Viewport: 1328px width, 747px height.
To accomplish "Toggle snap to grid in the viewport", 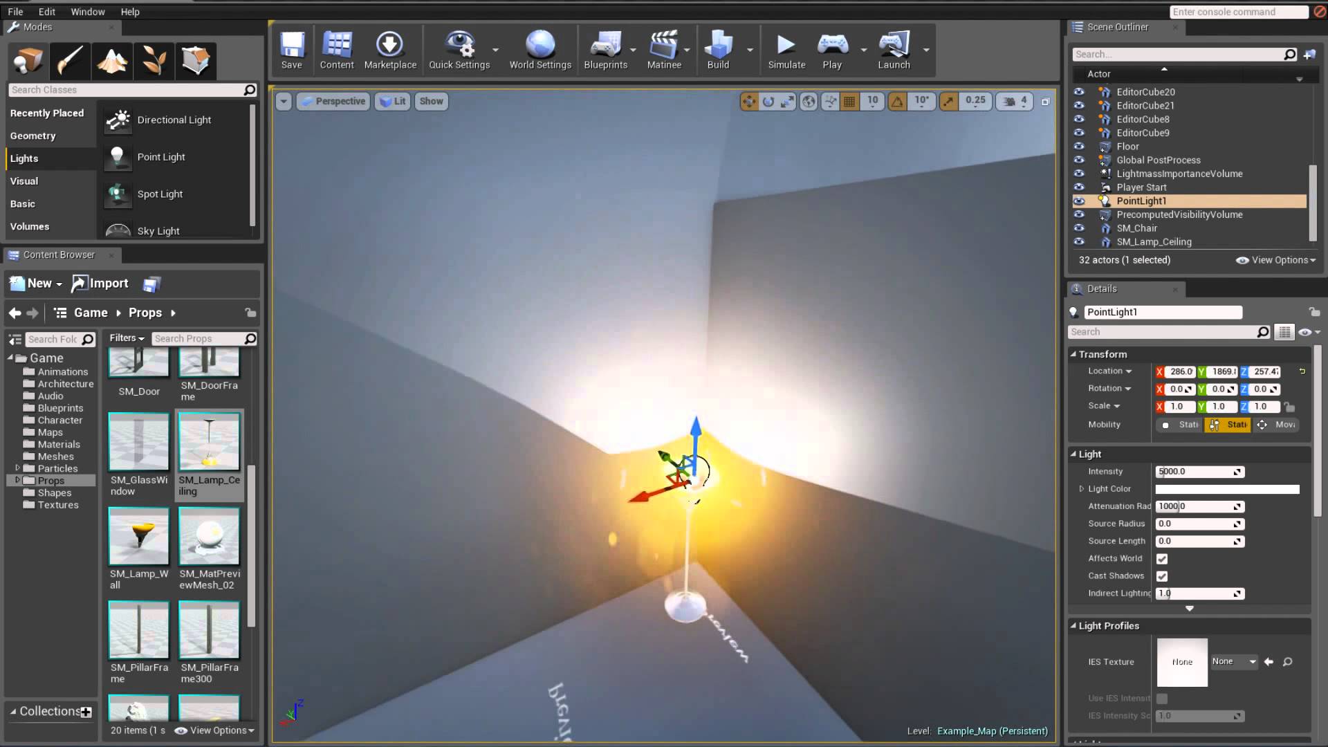I will click(849, 101).
